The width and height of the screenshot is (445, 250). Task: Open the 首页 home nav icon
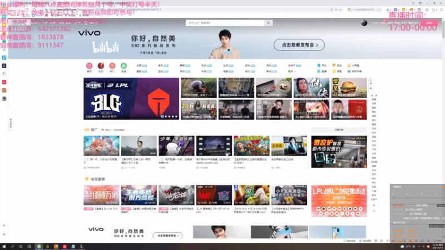89,66
